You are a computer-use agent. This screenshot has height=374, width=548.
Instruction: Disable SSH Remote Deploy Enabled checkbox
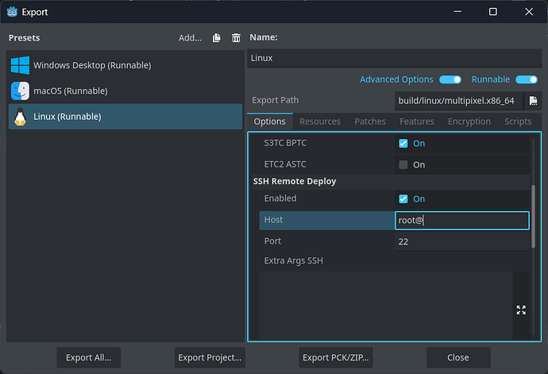pos(403,199)
